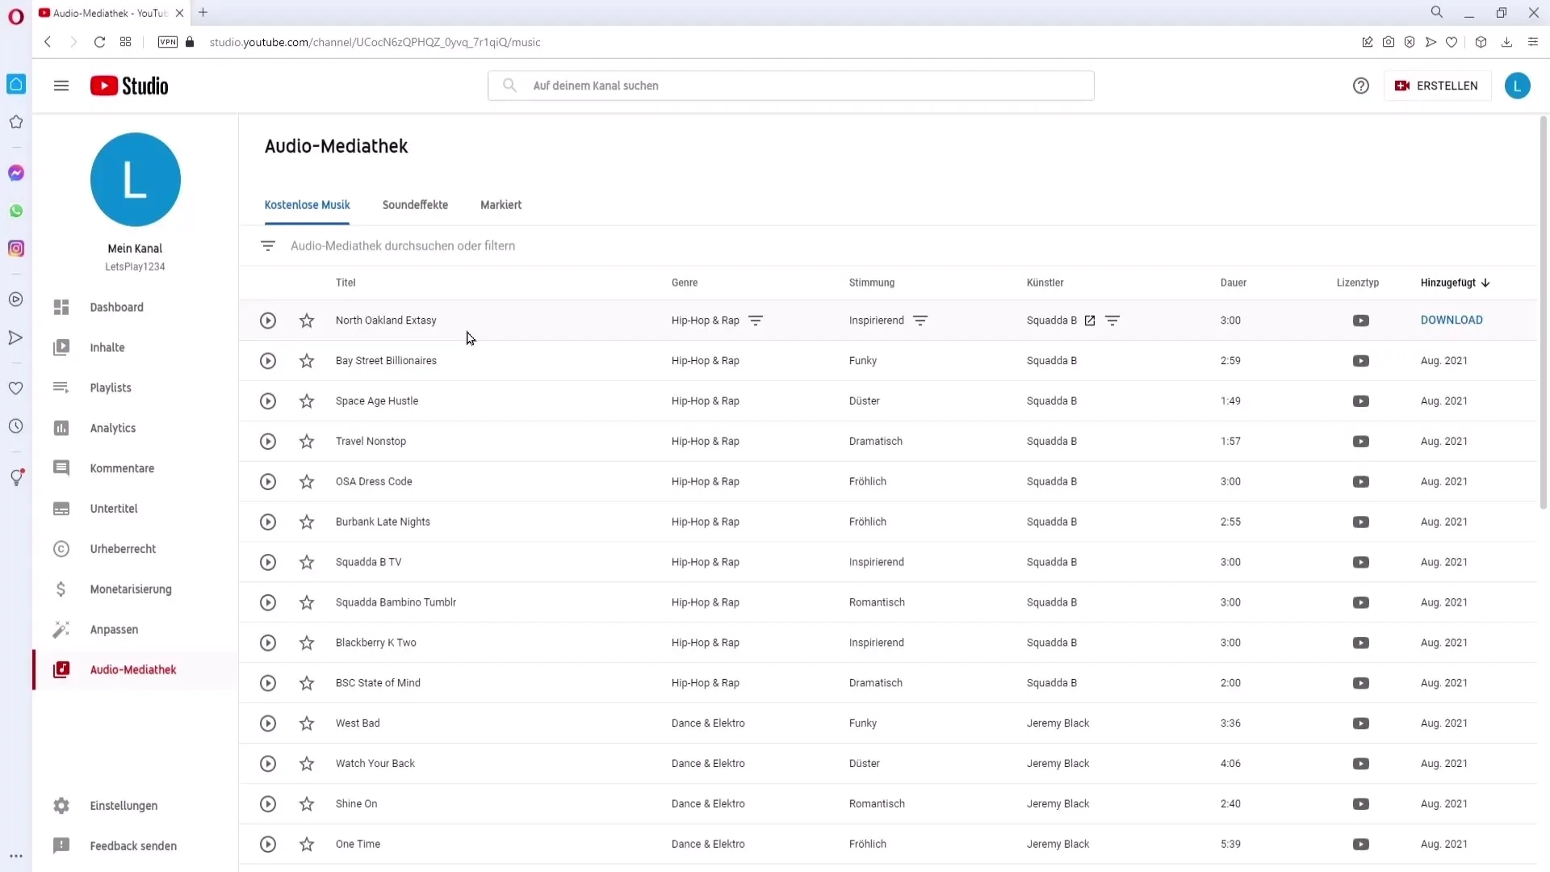Click Monetarisierung icon in left sidebar
The width and height of the screenshot is (1550, 872).
coord(61,589)
